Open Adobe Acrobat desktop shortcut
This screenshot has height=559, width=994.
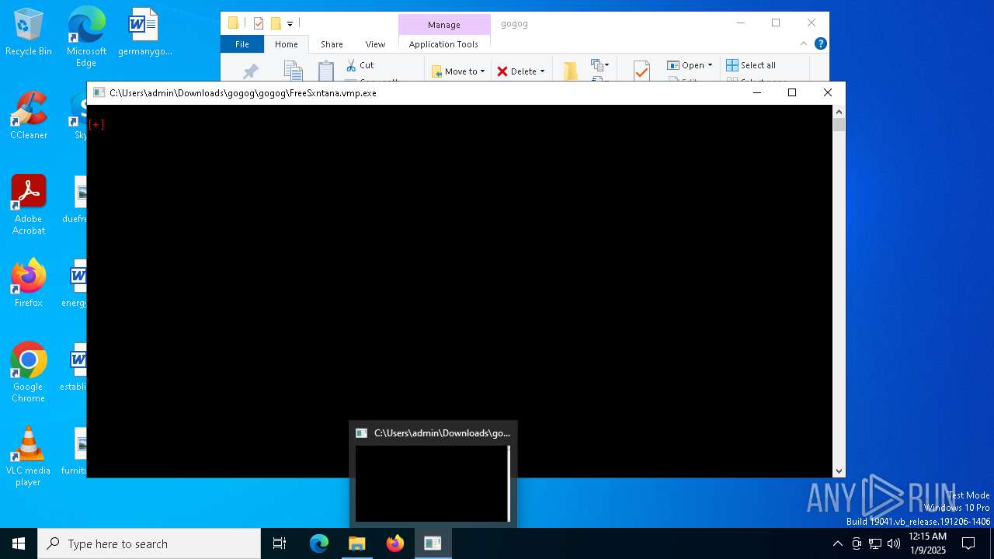(x=28, y=205)
